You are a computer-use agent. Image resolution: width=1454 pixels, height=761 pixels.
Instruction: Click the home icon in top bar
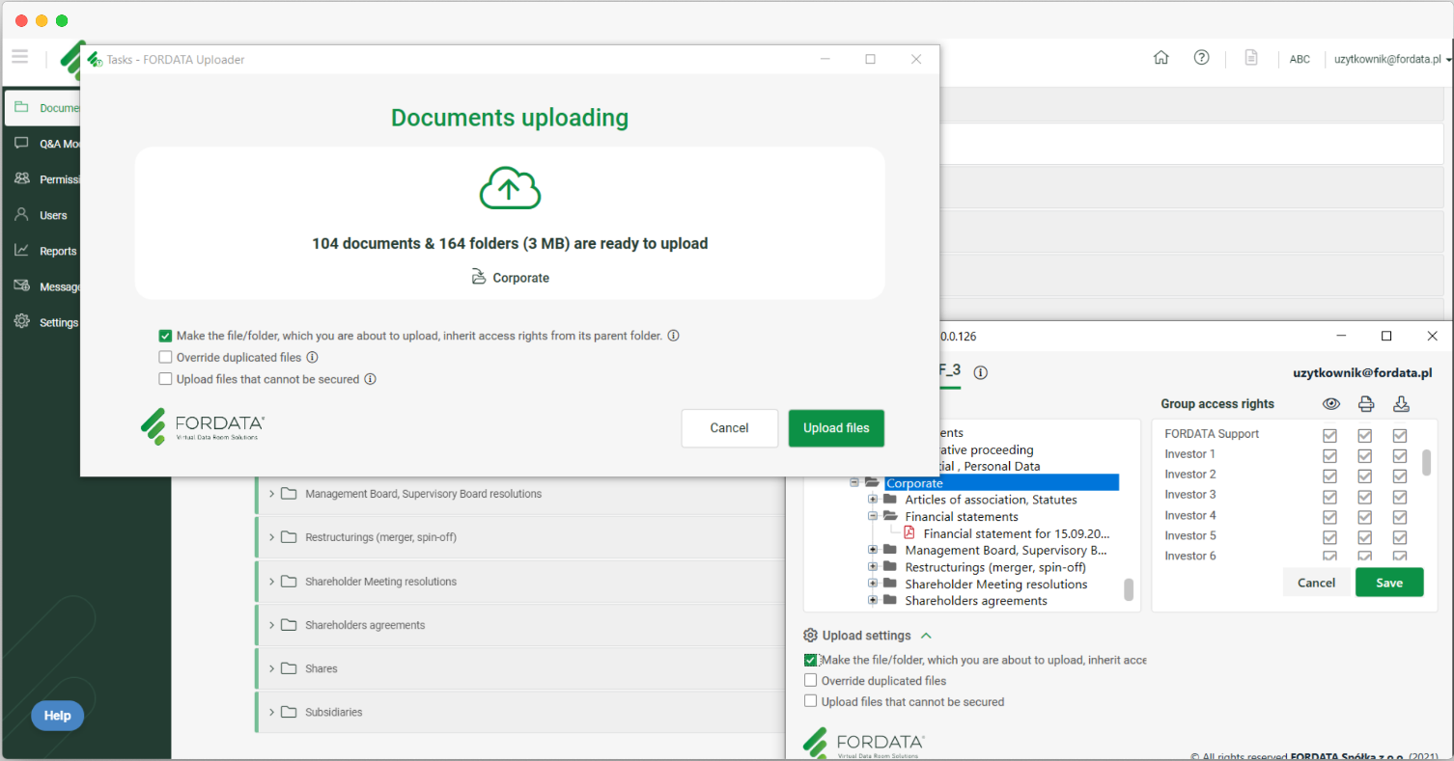pos(1160,58)
